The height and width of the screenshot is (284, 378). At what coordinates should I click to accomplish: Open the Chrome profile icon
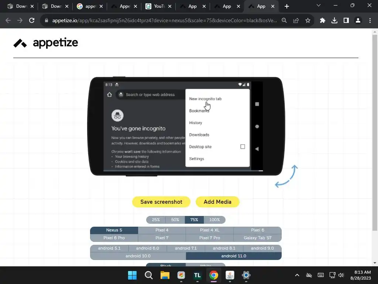pyautogui.click(x=358, y=21)
